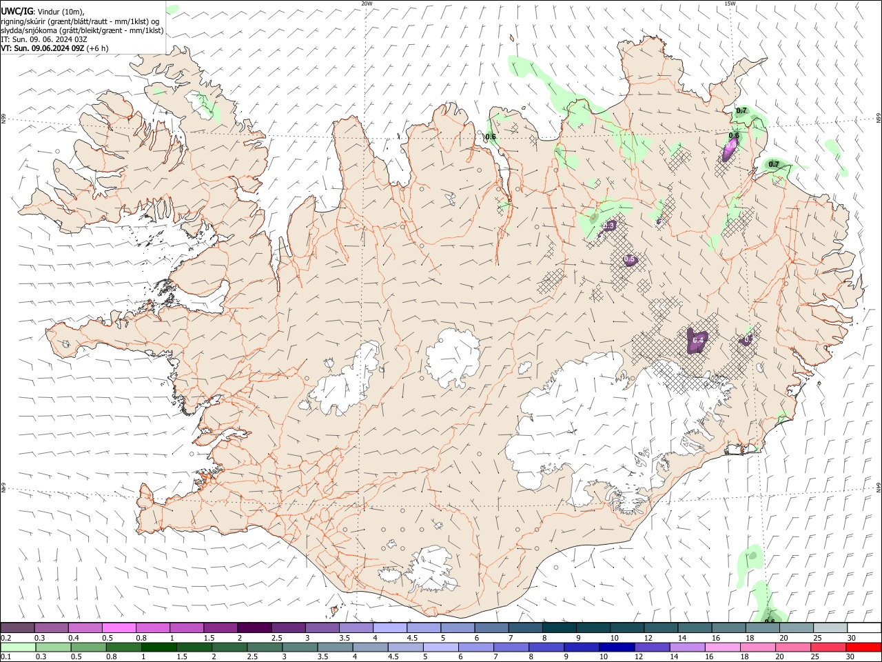Image resolution: width=882 pixels, height=662 pixels.
Task: Select the bright magenta 0.5 swatch in the upper legend
Action: point(119,628)
